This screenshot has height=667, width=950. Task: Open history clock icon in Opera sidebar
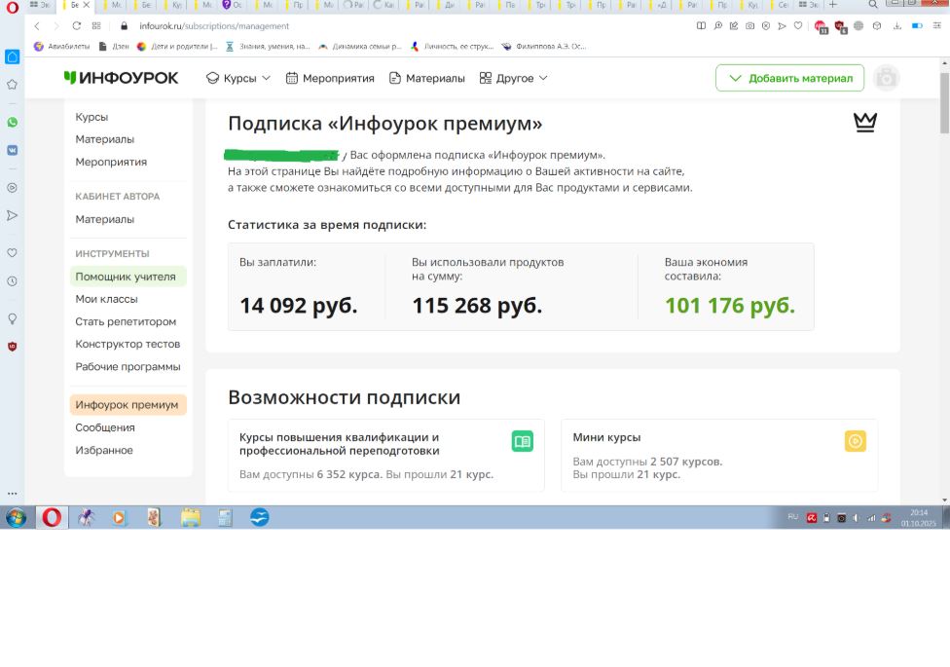13,280
